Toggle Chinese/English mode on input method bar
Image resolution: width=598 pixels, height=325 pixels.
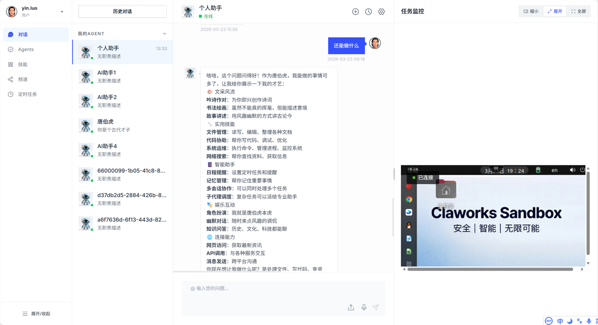click(x=561, y=321)
